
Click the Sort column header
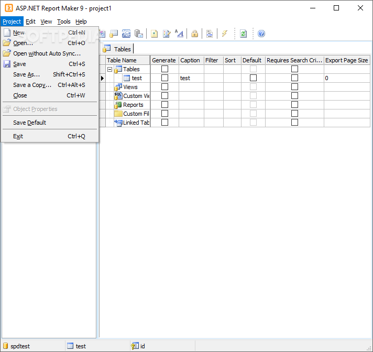pos(232,60)
